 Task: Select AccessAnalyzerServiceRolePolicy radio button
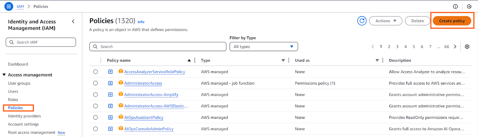tap(95, 72)
